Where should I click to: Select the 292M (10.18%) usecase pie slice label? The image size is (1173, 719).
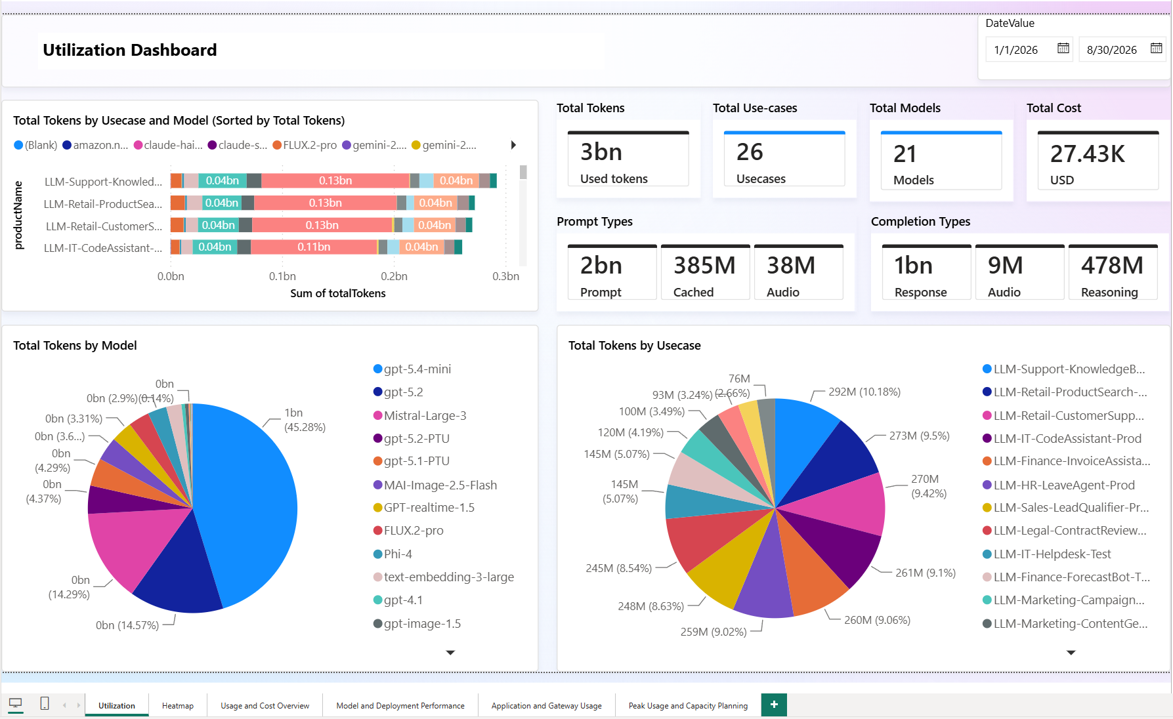864,392
